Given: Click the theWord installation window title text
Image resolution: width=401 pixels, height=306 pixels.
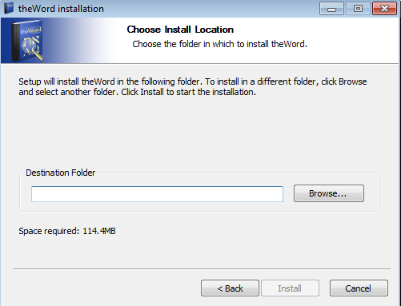Looking at the screenshot, I should 61,9.
